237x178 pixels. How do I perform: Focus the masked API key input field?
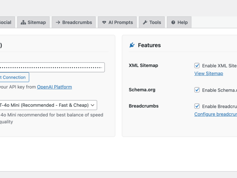tap(50, 67)
